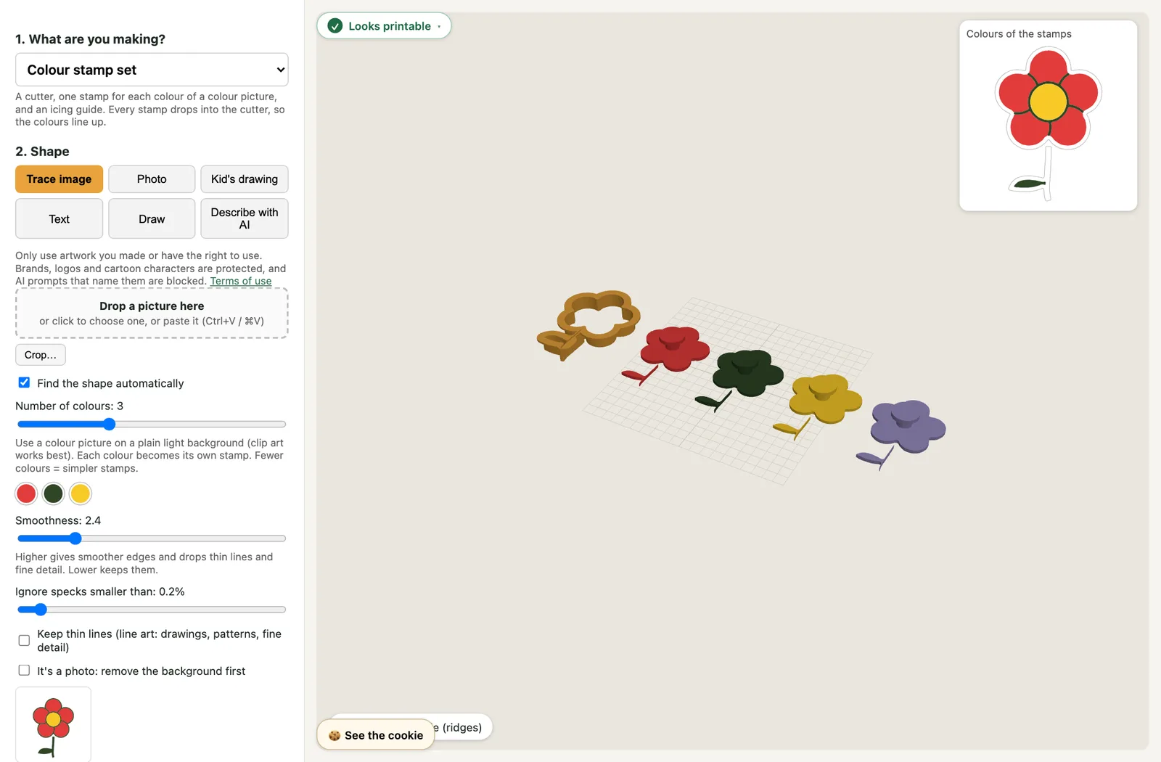Select the red colour swatch
Image resolution: width=1161 pixels, height=762 pixels.
coord(26,493)
